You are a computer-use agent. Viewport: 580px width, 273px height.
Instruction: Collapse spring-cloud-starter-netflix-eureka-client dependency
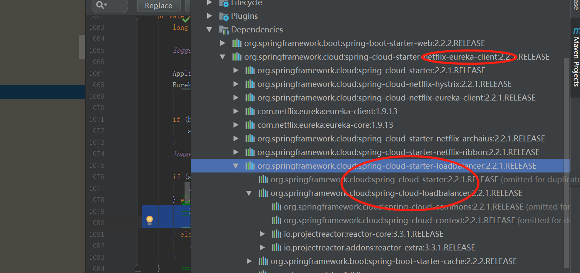pyautogui.click(x=222, y=57)
